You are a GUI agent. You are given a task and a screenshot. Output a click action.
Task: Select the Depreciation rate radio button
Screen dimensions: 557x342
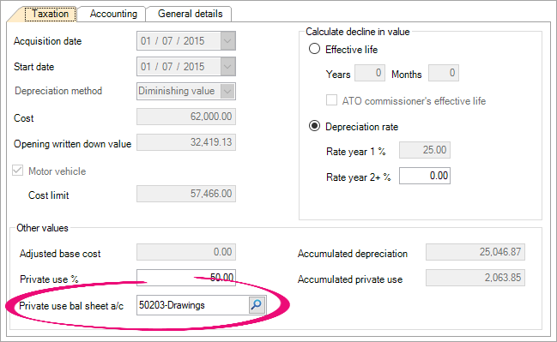[x=314, y=126]
